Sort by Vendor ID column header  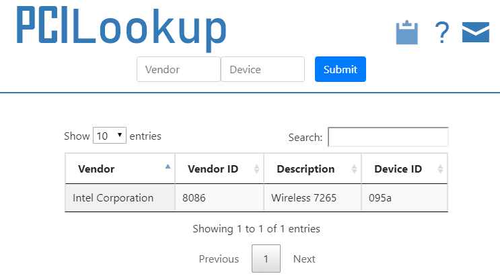[x=219, y=169]
